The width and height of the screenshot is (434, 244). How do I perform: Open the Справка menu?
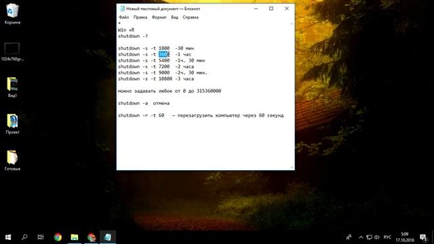[x=190, y=17]
